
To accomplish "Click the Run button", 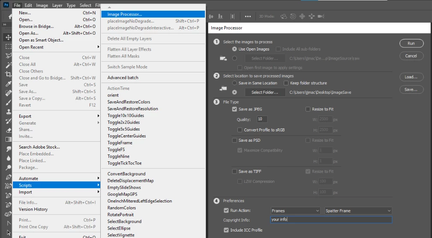I will [411, 44].
